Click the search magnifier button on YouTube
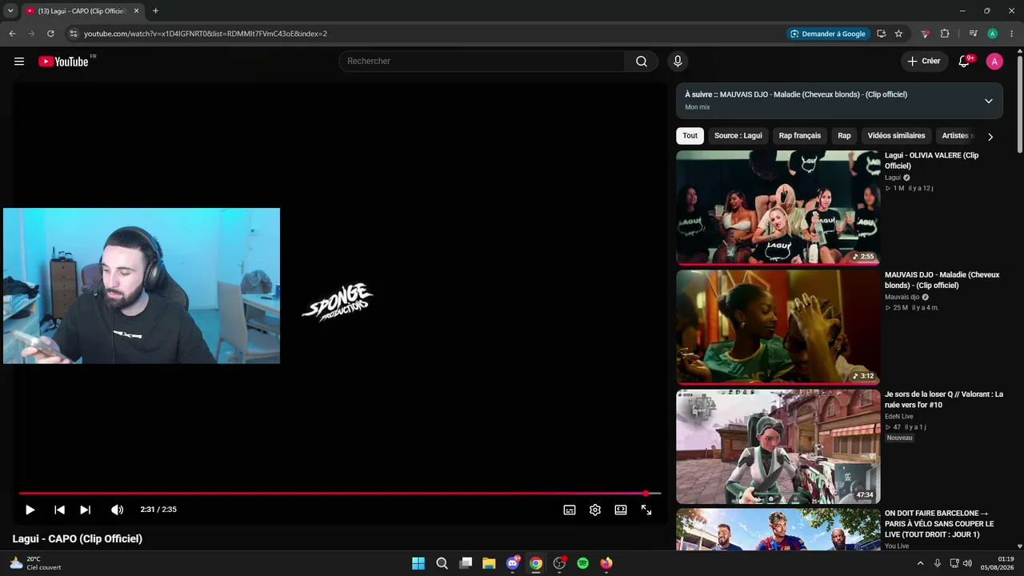This screenshot has height=576, width=1024. pos(642,62)
